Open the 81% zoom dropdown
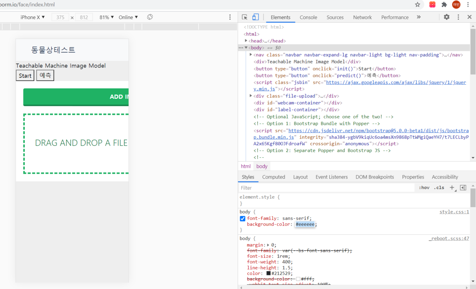The height and width of the screenshot is (289, 476). coord(106,17)
